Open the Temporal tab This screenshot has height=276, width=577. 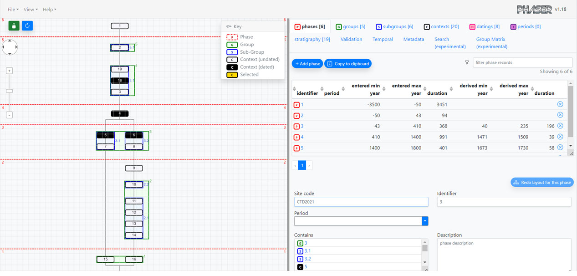(x=383, y=39)
